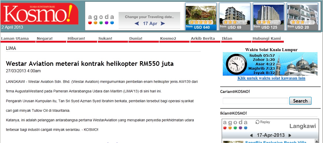Click the Search button
Image resolution: width=323 pixels, height=143 pixels.
[300, 101]
